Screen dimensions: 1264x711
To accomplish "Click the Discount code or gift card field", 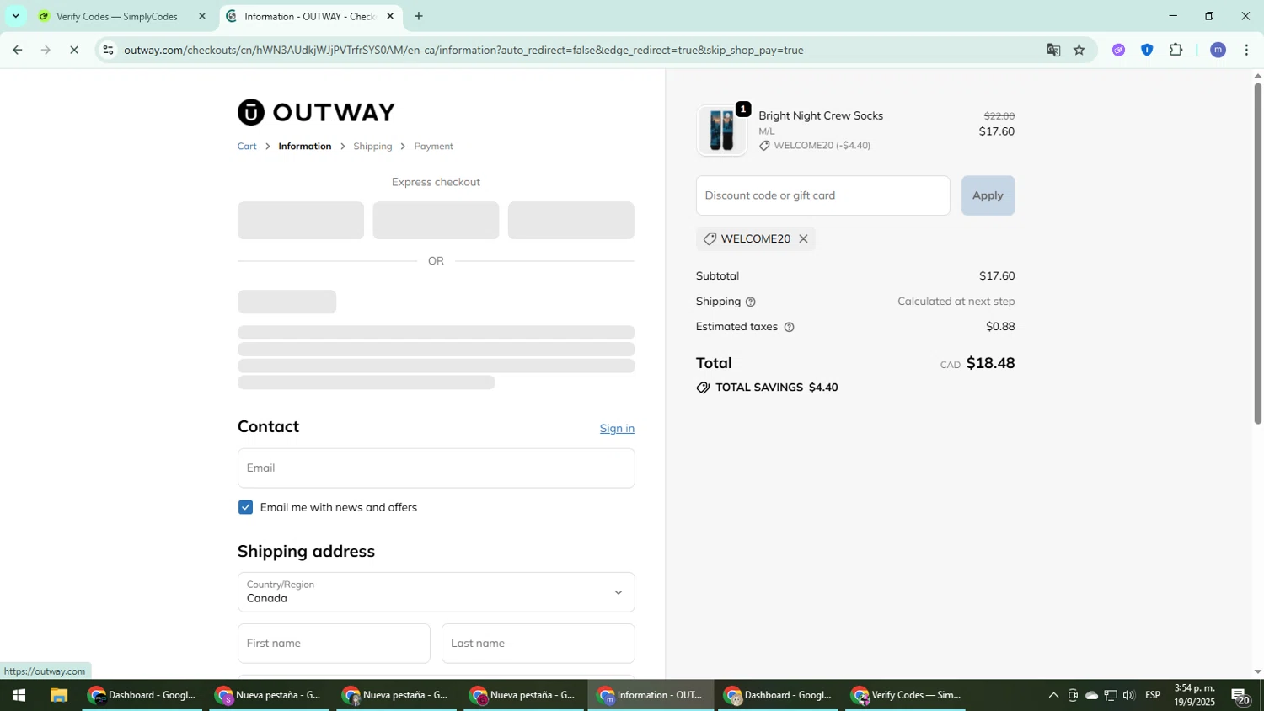I will click(822, 195).
